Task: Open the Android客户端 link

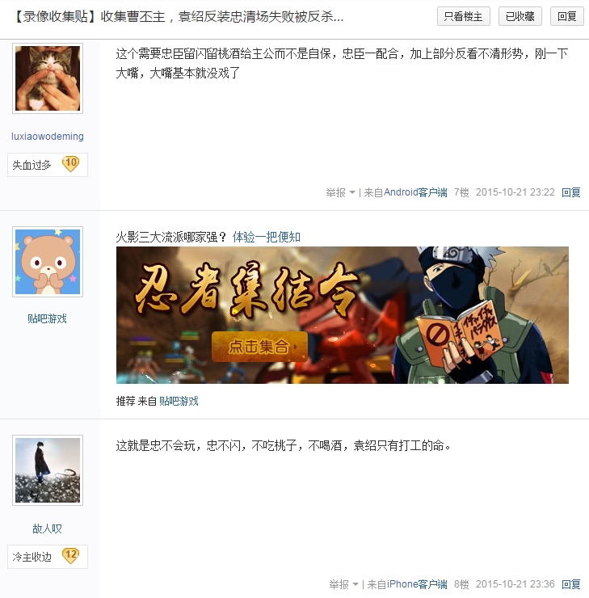Action: coord(415,192)
